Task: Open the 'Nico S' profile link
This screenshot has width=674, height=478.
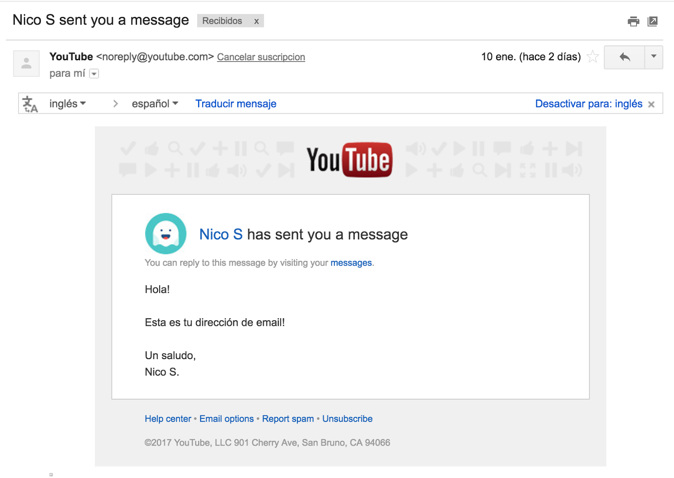Action: point(221,234)
